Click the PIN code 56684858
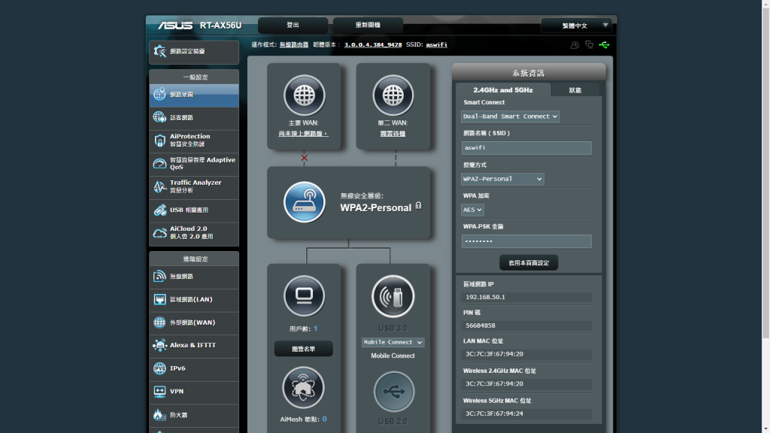The width and height of the screenshot is (770, 433). point(480,326)
